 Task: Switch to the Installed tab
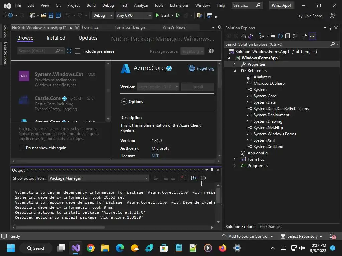(x=56, y=38)
